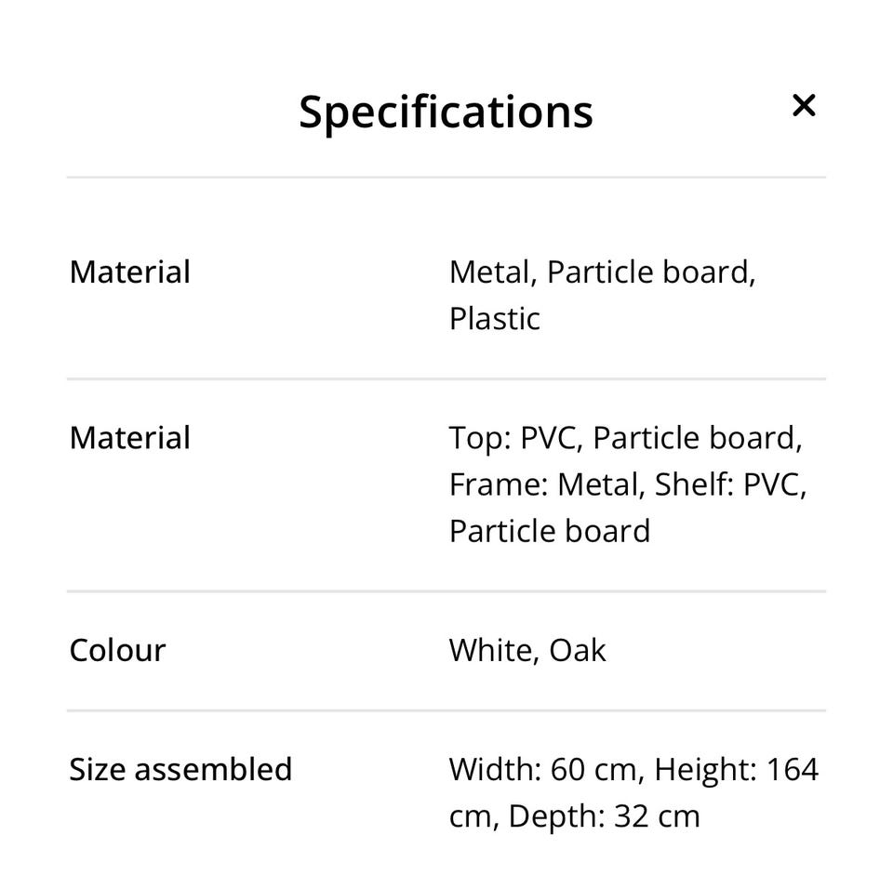Screen dimensions: 893x875
Task: Select the word Plastic in first material row
Action: [x=494, y=319]
